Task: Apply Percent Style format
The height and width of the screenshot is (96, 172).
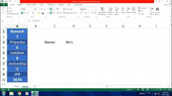Action: tap(86, 13)
